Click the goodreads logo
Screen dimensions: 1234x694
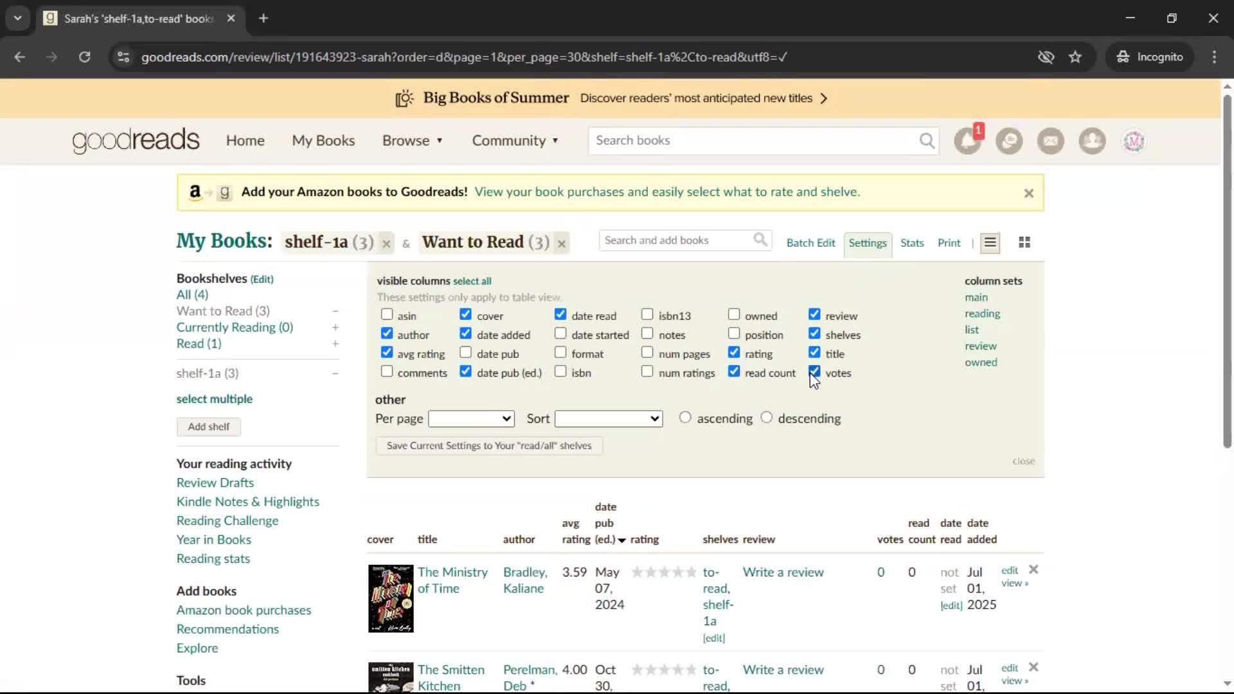[136, 141]
